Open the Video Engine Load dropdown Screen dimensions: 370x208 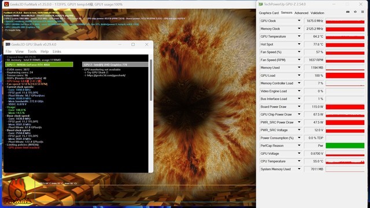[x=299, y=91]
